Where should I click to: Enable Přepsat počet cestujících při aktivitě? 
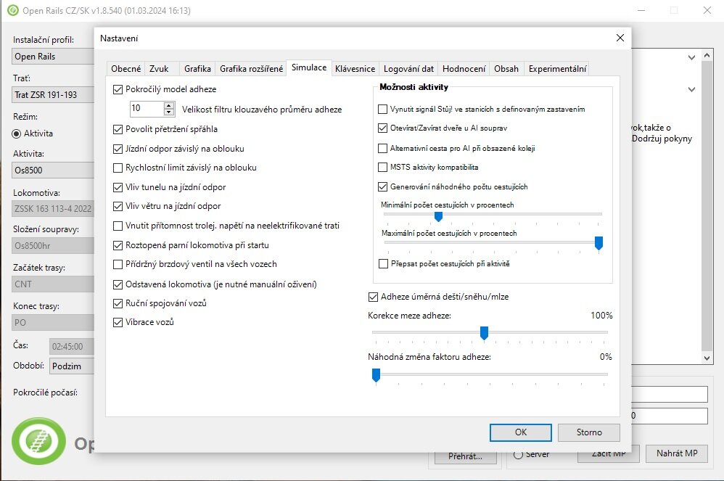(x=383, y=263)
